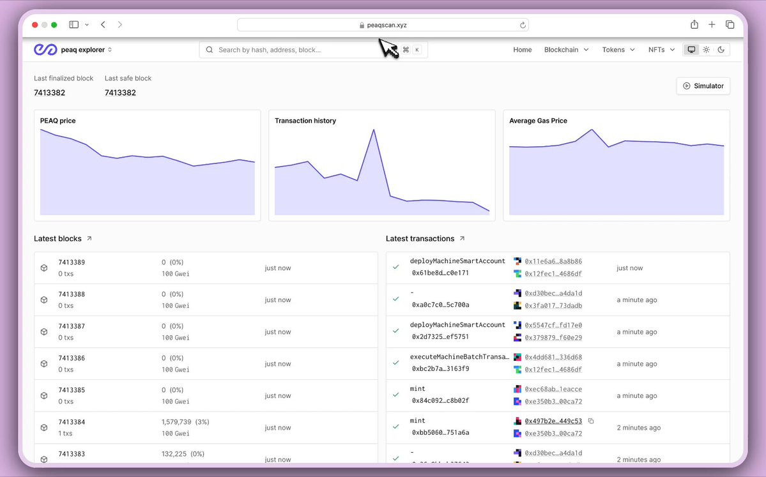Click success checkmark of 0x84c092…c8b02f transaction
Screen dimensions: 766x477
(x=395, y=395)
